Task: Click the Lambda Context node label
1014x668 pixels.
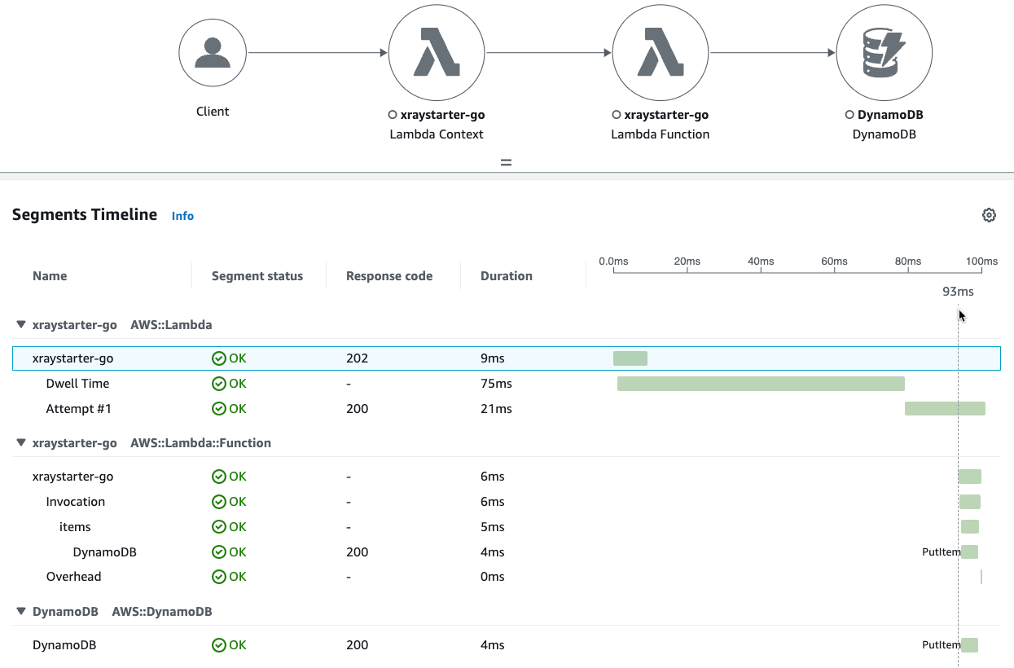Action: coord(437,134)
